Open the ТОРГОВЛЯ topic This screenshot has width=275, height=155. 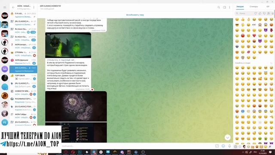23,77
